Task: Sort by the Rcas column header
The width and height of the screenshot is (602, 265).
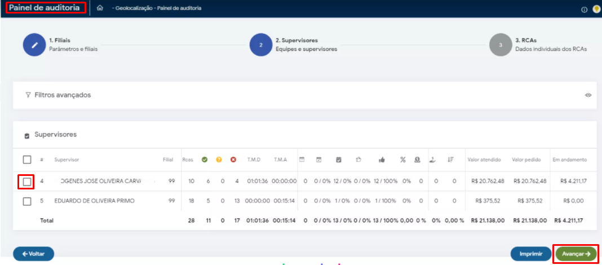Action: [187, 160]
